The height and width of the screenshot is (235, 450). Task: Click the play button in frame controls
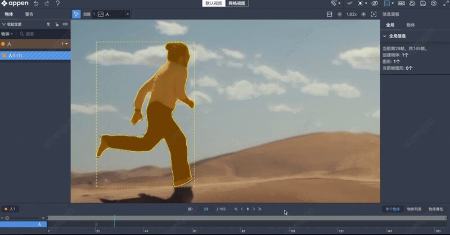pos(247,209)
